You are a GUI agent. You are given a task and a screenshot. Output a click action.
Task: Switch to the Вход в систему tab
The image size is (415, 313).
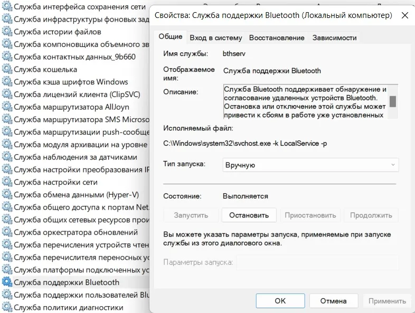pyautogui.click(x=216, y=38)
